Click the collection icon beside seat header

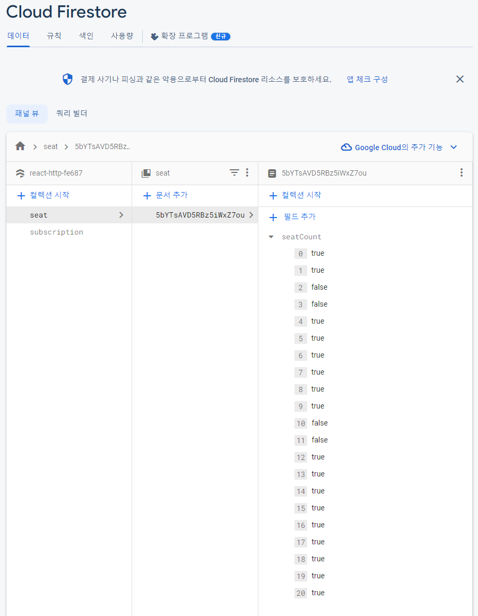[x=146, y=173]
